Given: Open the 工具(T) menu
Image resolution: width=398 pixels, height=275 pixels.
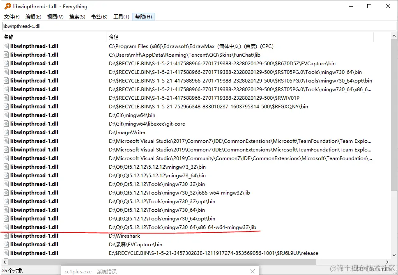Looking at the screenshot, I should (x=121, y=17).
